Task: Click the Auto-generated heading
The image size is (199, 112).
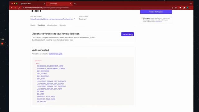Action: (x=40, y=50)
